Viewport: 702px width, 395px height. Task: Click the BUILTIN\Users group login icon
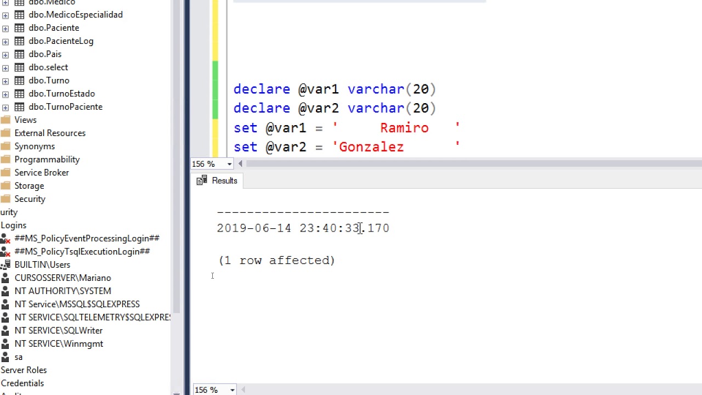5,265
